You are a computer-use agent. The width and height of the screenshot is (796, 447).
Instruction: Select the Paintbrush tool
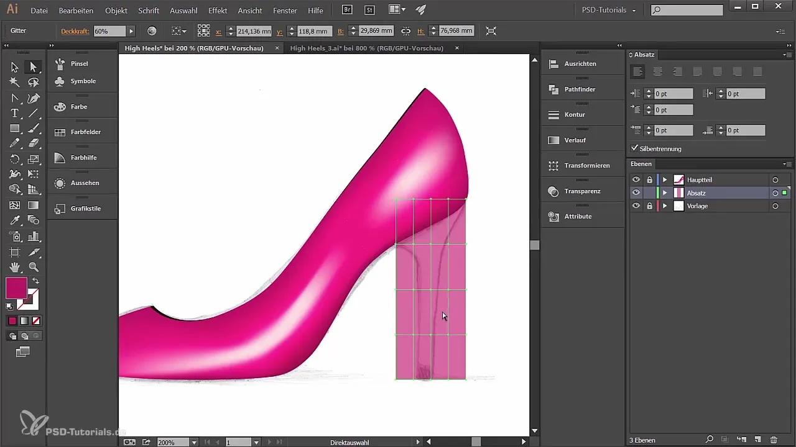pos(34,129)
